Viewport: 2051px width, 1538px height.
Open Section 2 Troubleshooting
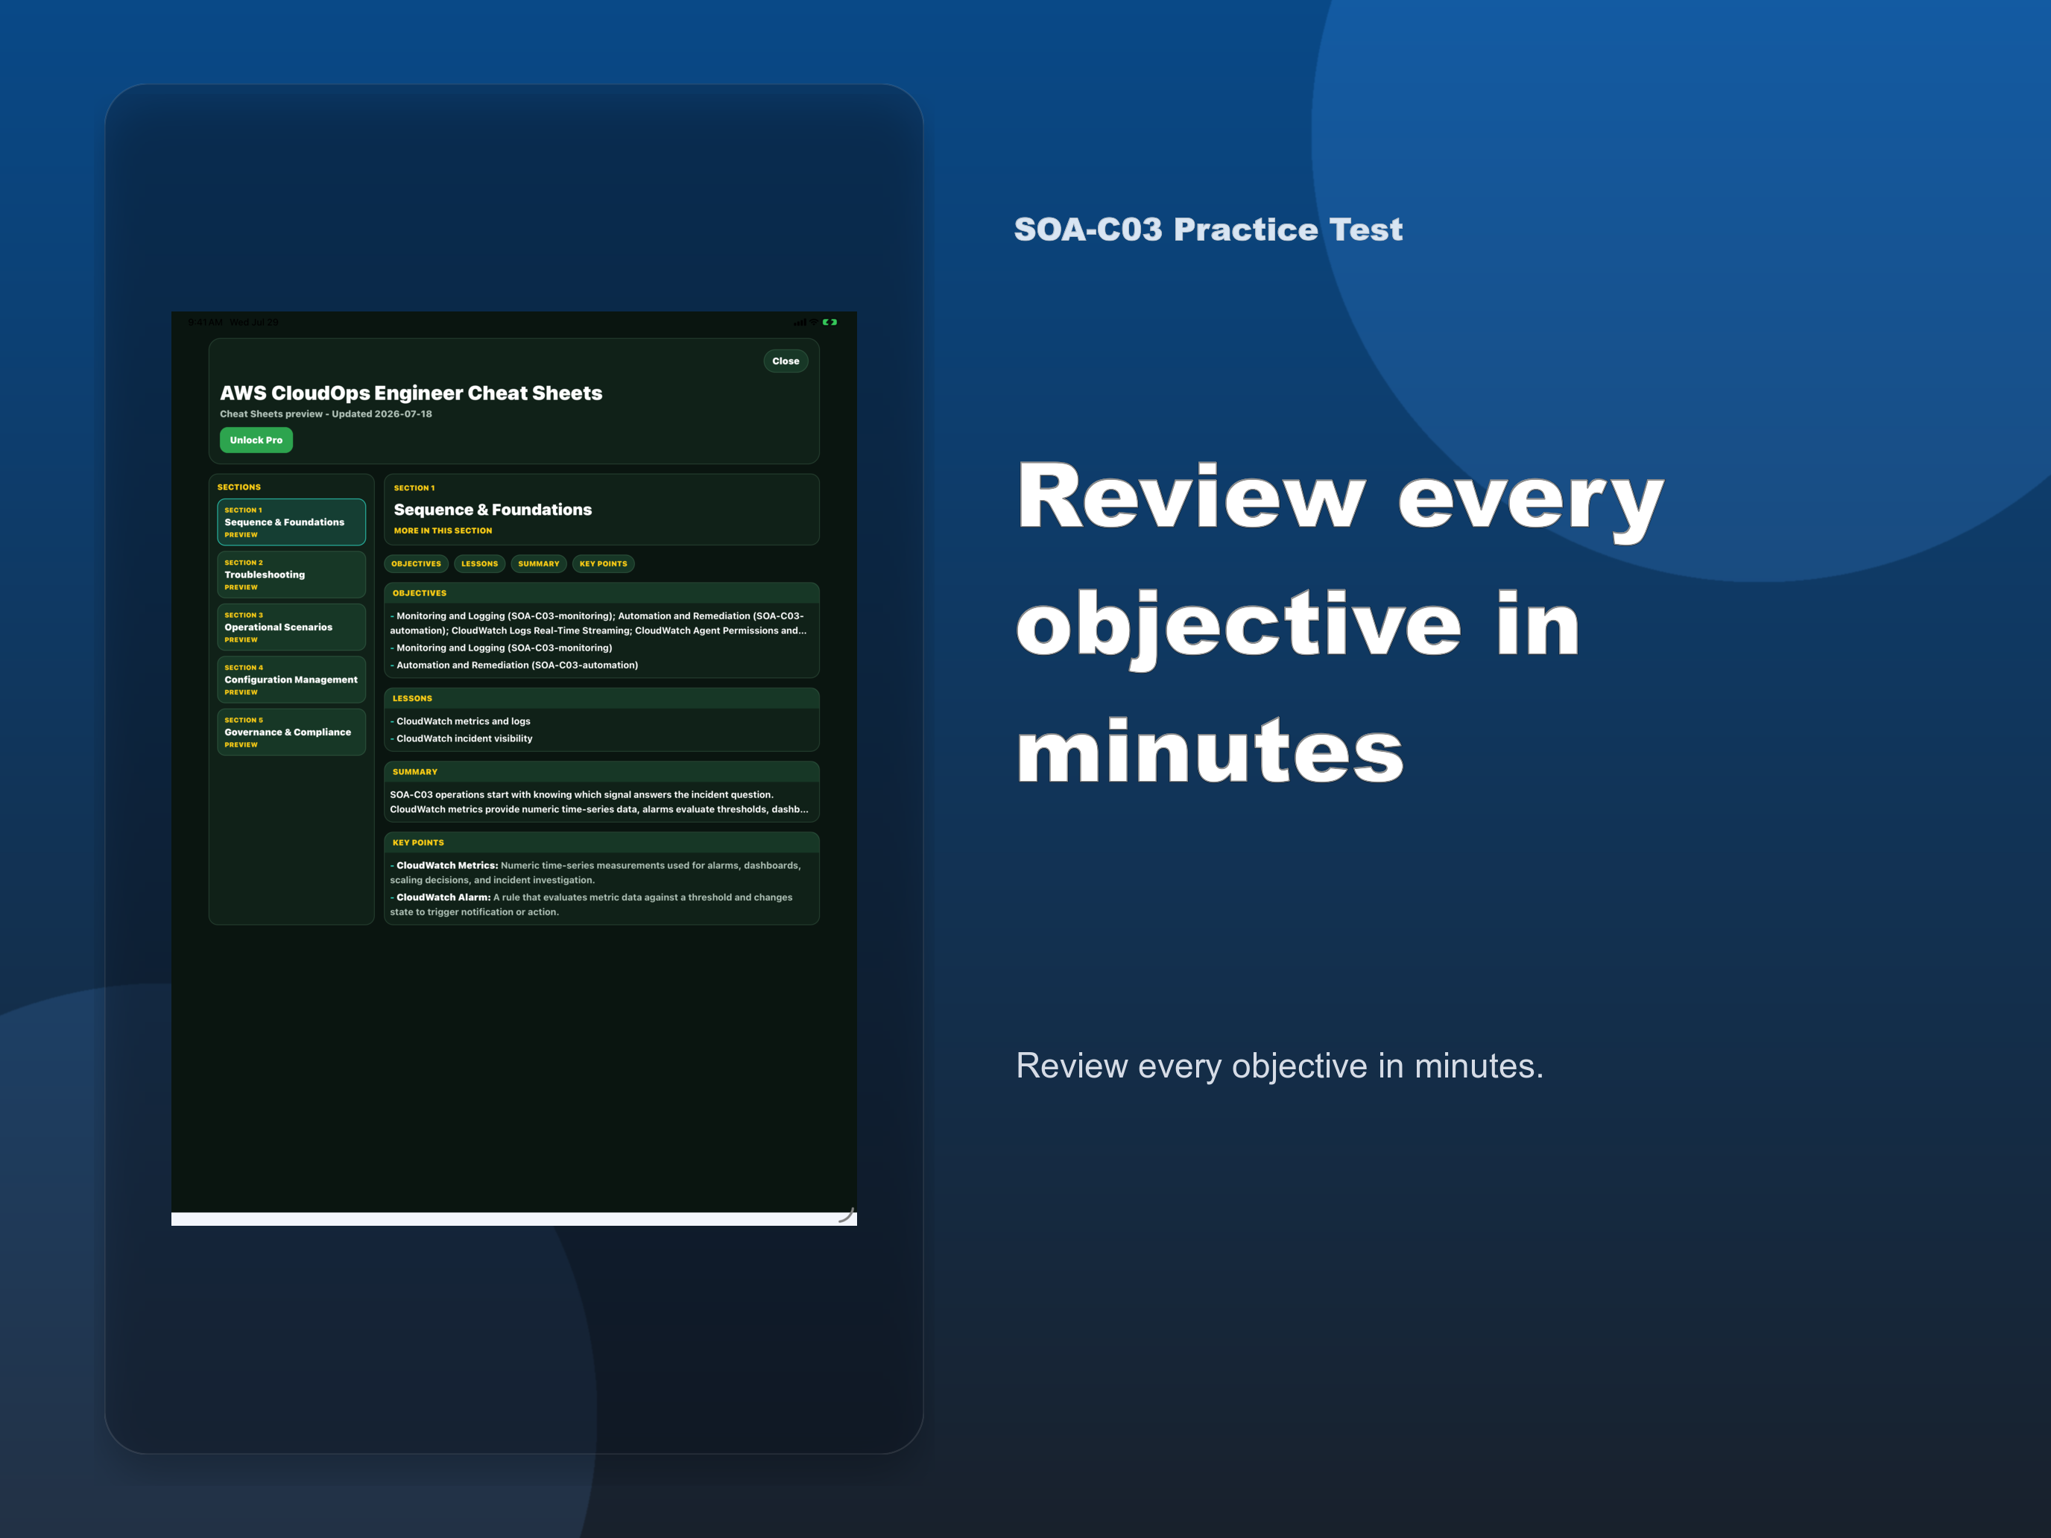pyautogui.click(x=291, y=575)
